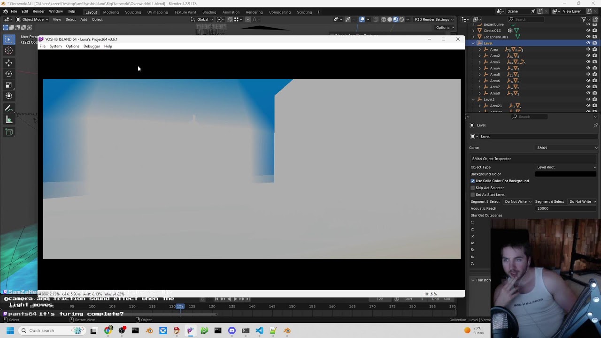Select the Move tool in Blender toolbar
This screenshot has height=338, width=601.
pyautogui.click(x=8, y=62)
